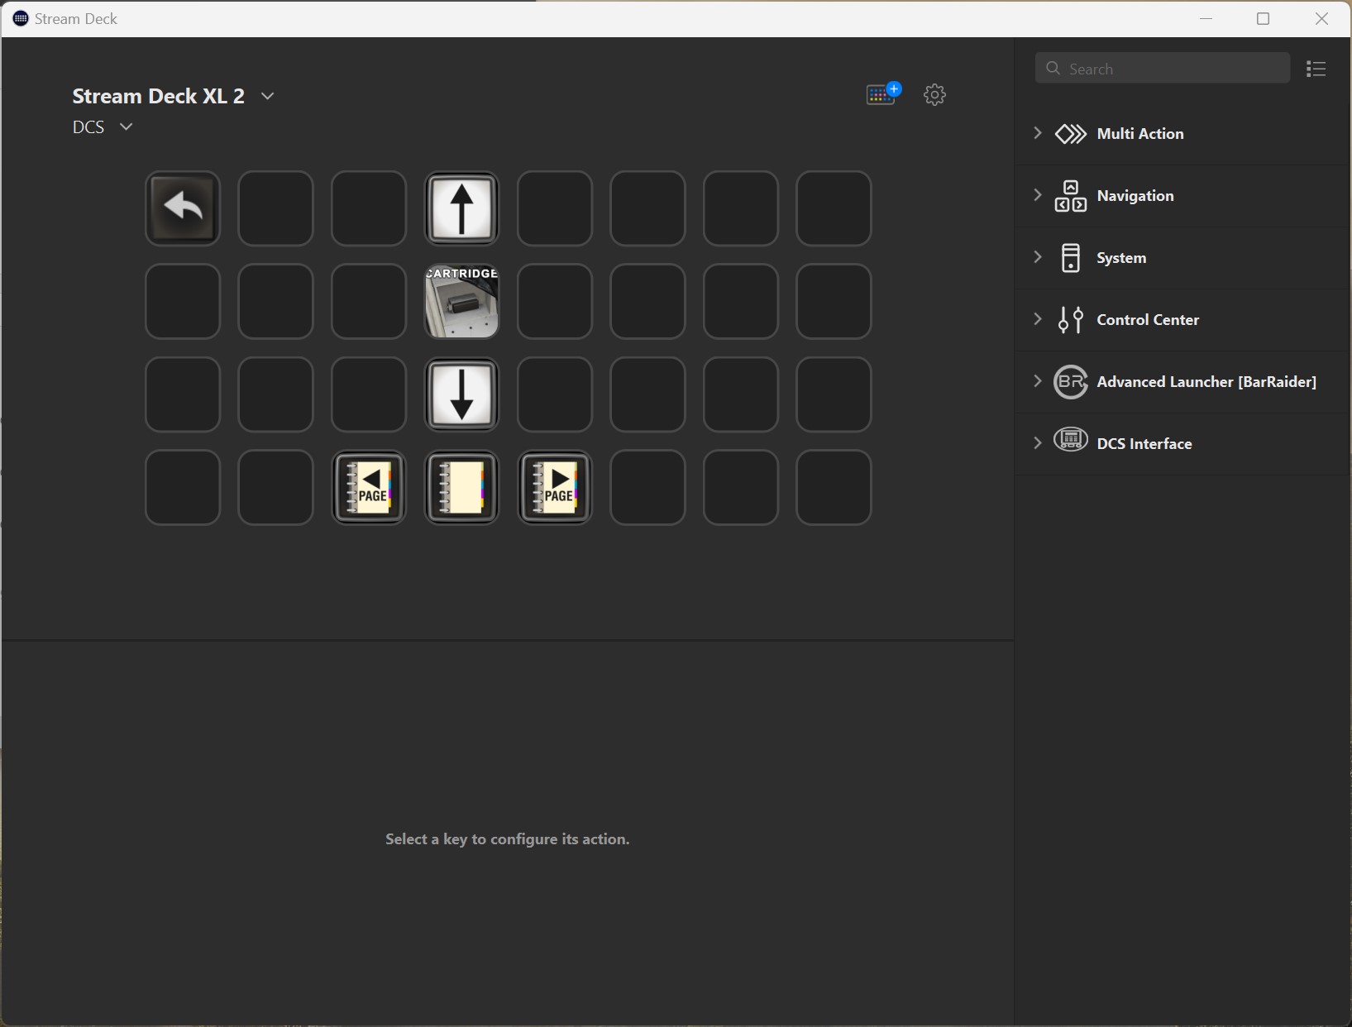The width and height of the screenshot is (1352, 1027).
Task: Select the empty top-right deck key
Action: click(834, 208)
